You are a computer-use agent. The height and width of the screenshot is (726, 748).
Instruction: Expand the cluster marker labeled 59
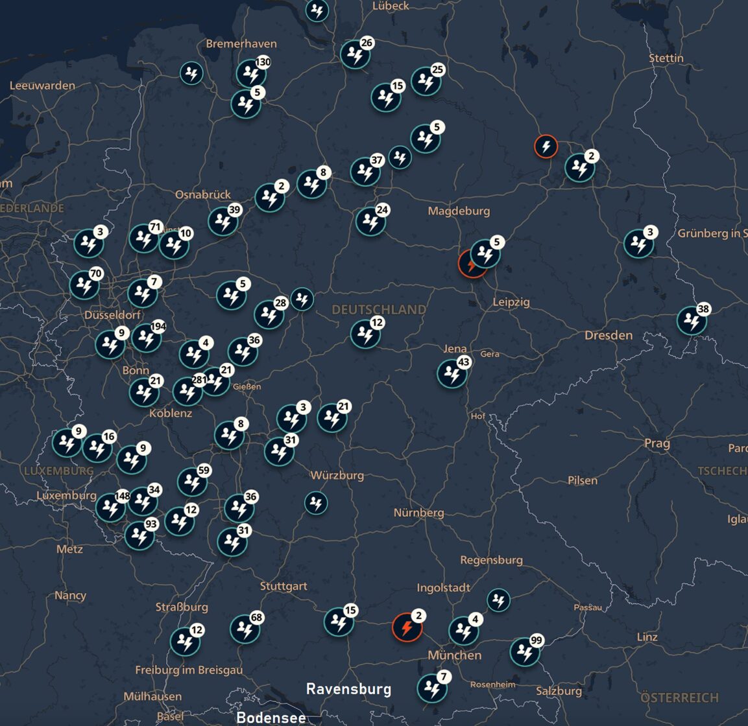[x=192, y=482]
